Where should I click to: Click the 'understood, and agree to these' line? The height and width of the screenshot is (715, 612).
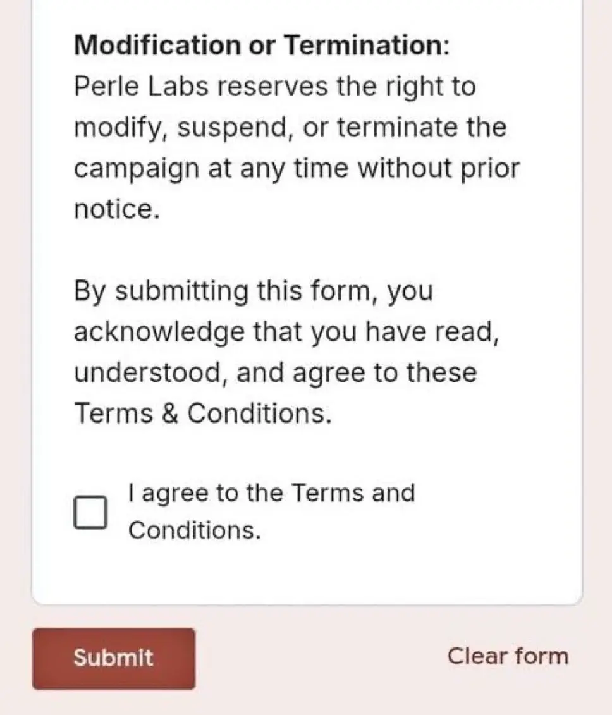tap(276, 372)
